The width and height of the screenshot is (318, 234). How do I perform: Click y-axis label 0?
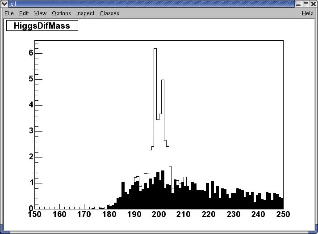pos(31,208)
